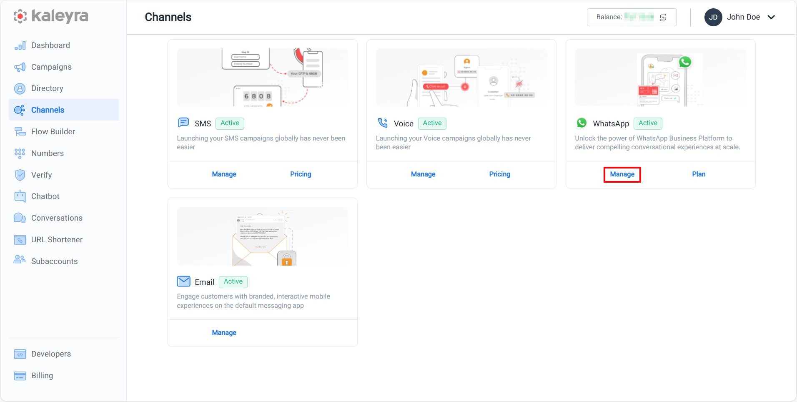Click the Email envelope icon
The height and width of the screenshot is (402, 797).
click(x=184, y=281)
